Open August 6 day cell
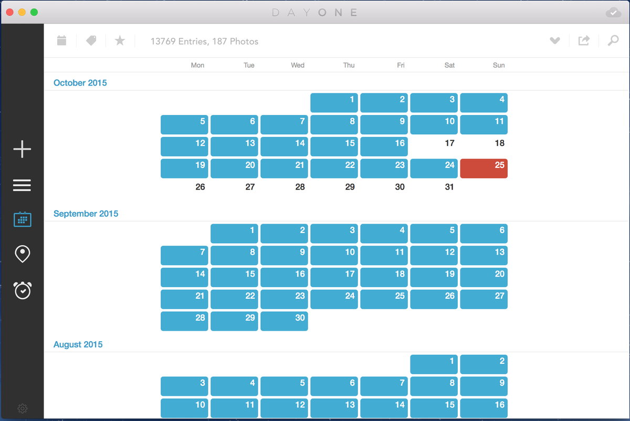This screenshot has height=421, width=630. (x=334, y=387)
